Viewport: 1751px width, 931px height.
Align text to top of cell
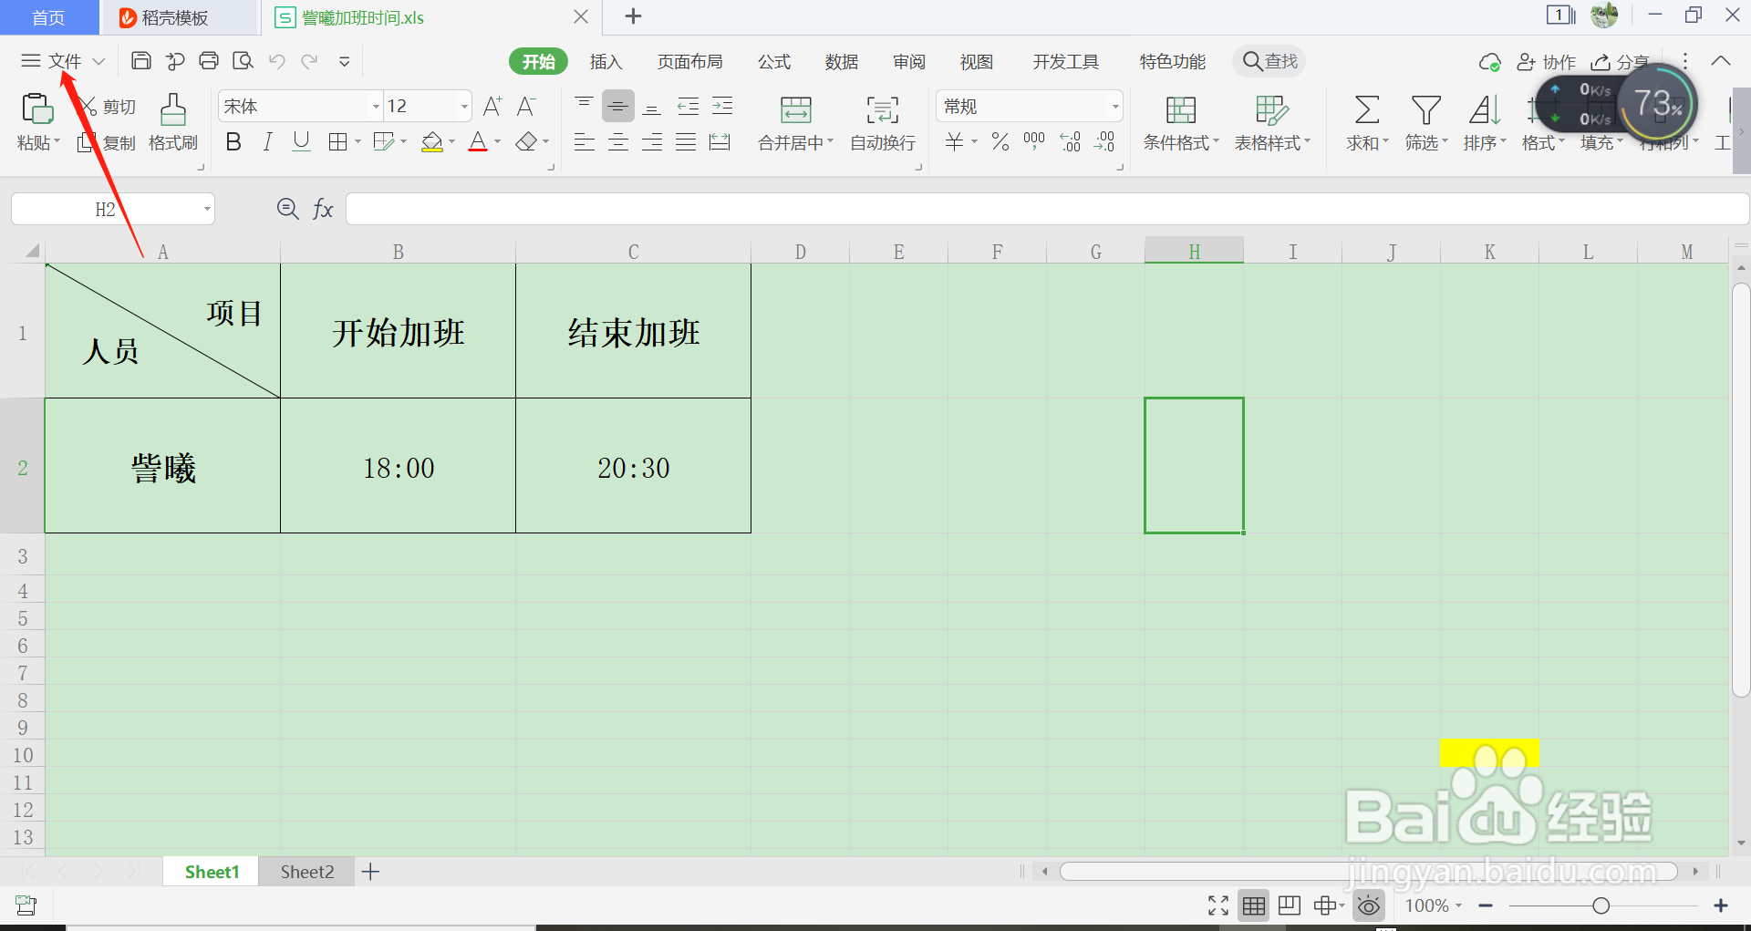click(585, 107)
